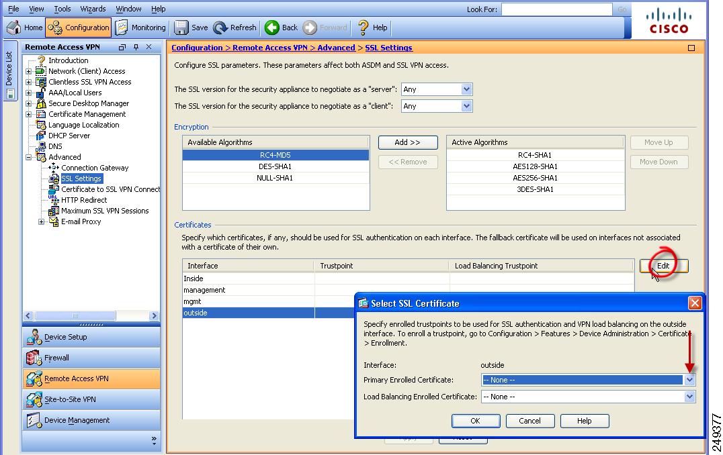
Task: Click the DHCP Server icon
Action: point(41,136)
